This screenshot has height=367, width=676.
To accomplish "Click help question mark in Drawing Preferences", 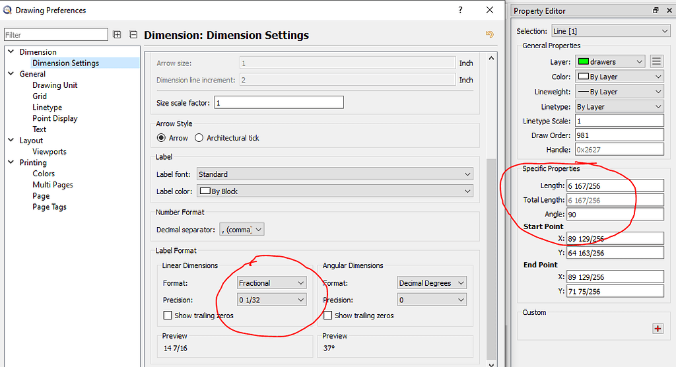I will pyautogui.click(x=460, y=10).
